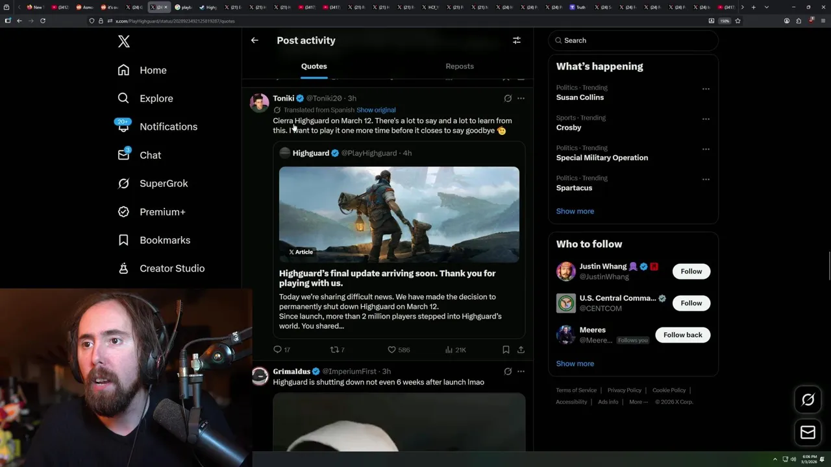Open Crosby trending topic
The image size is (831, 467).
pyautogui.click(x=569, y=128)
